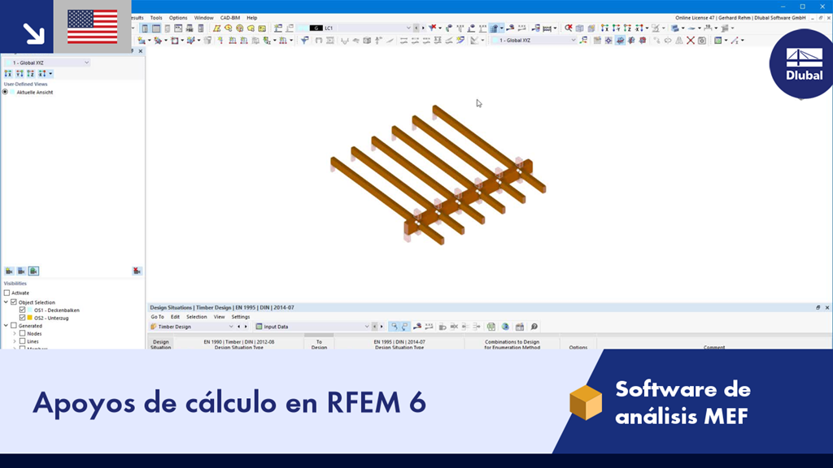Open the Window menu
The height and width of the screenshot is (468, 833).
pyautogui.click(x=203, y=18)
